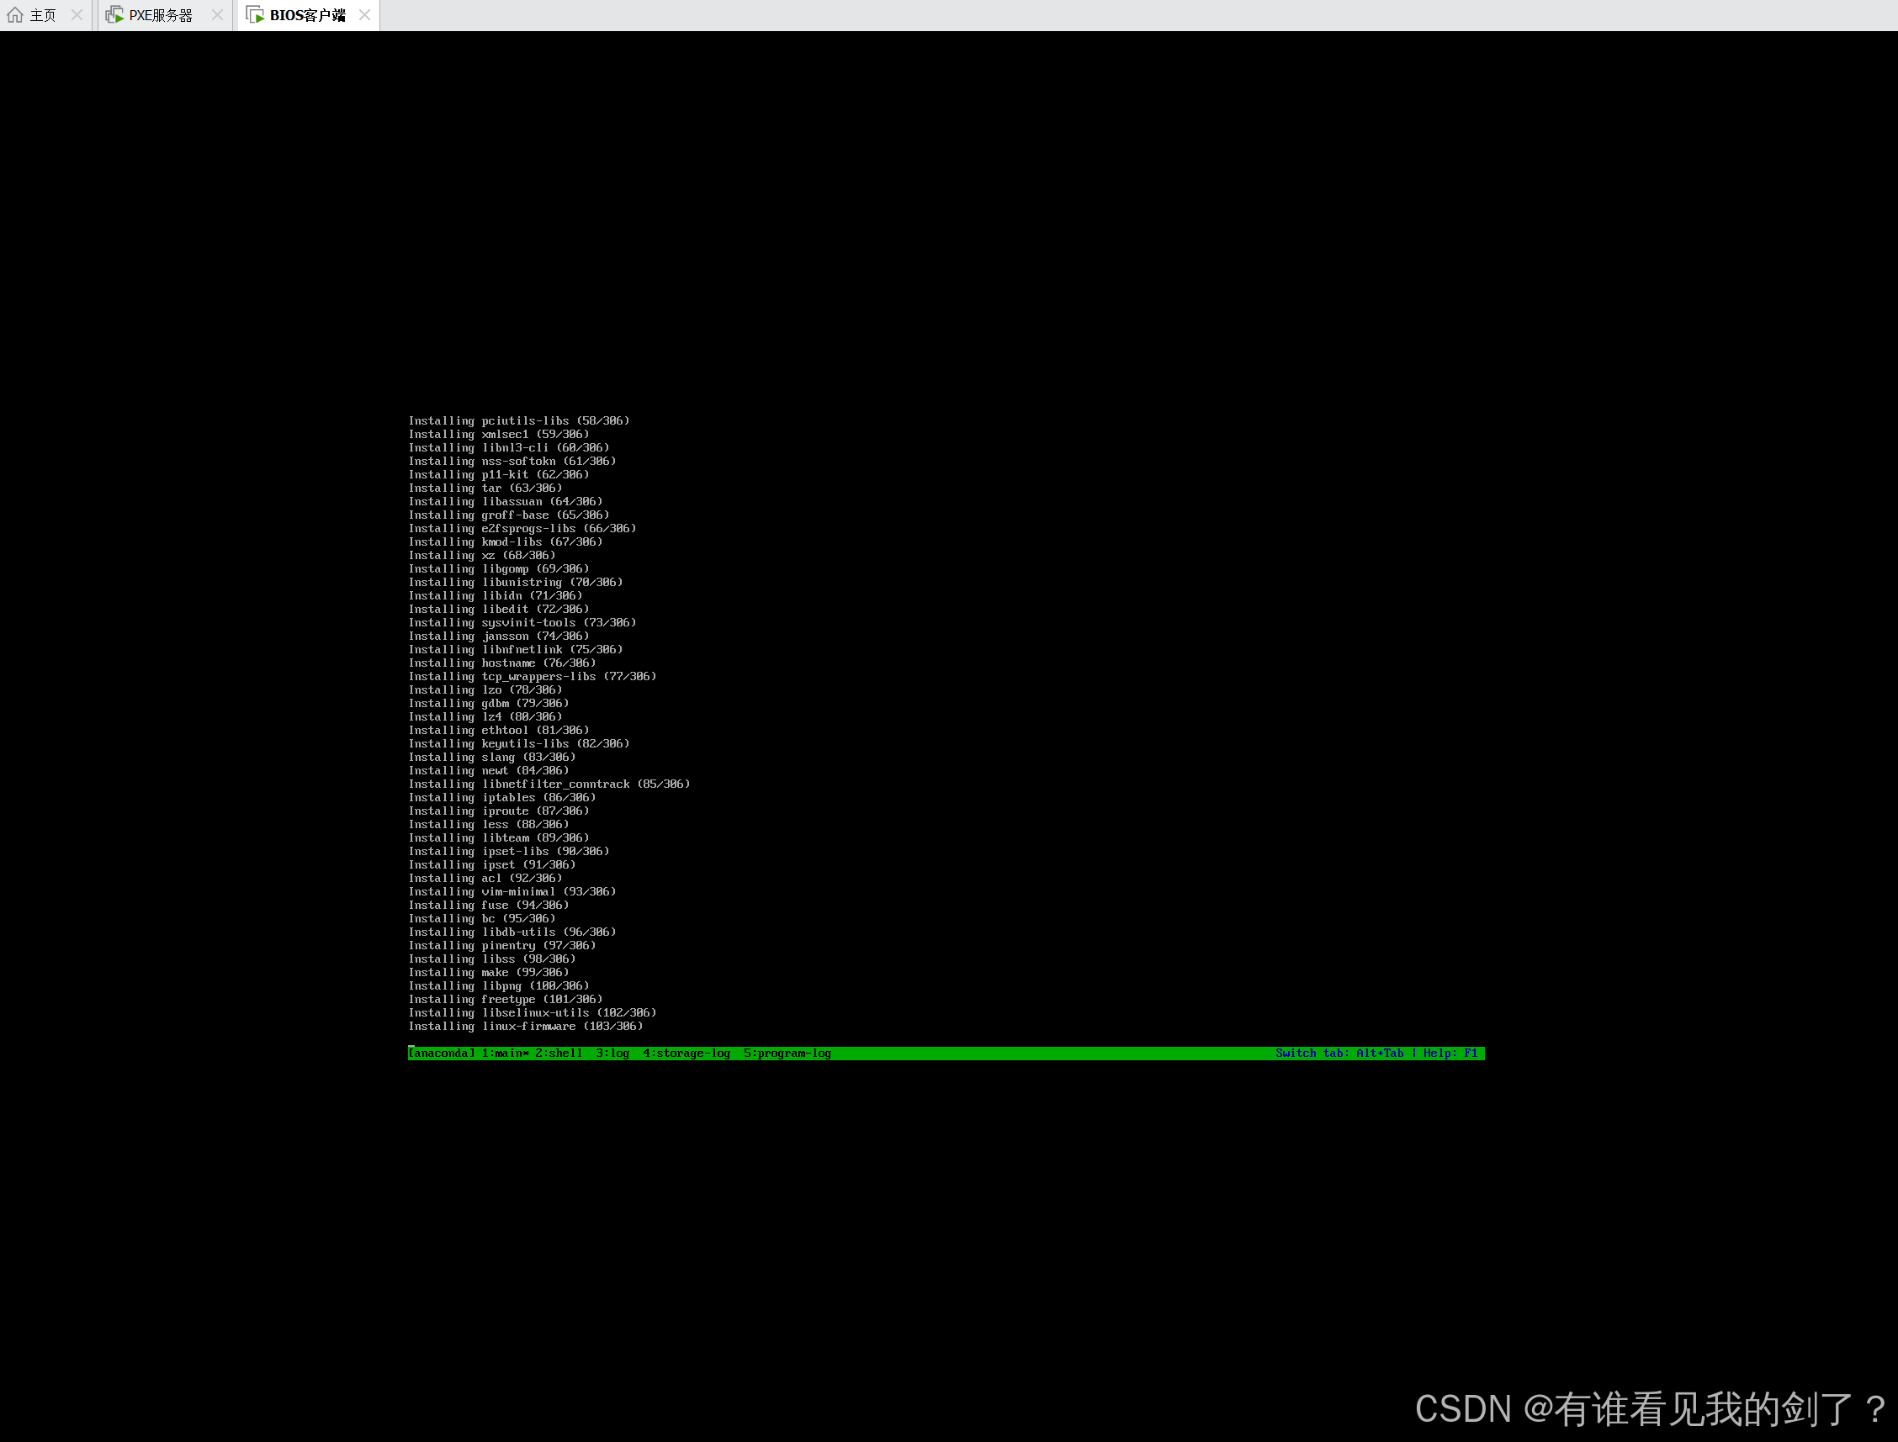Switch to the PXE服务器 tab label
Screen dimensions: 1898x1442
pos(161,15)
